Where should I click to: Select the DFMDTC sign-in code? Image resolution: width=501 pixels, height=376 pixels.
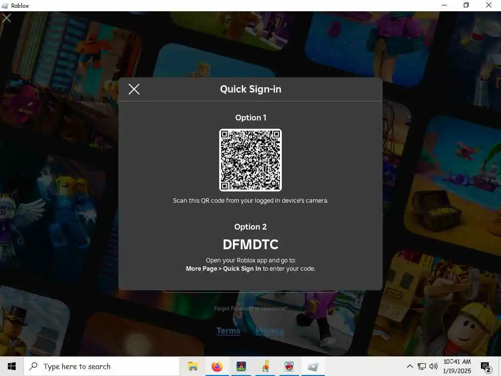point(250,245)
